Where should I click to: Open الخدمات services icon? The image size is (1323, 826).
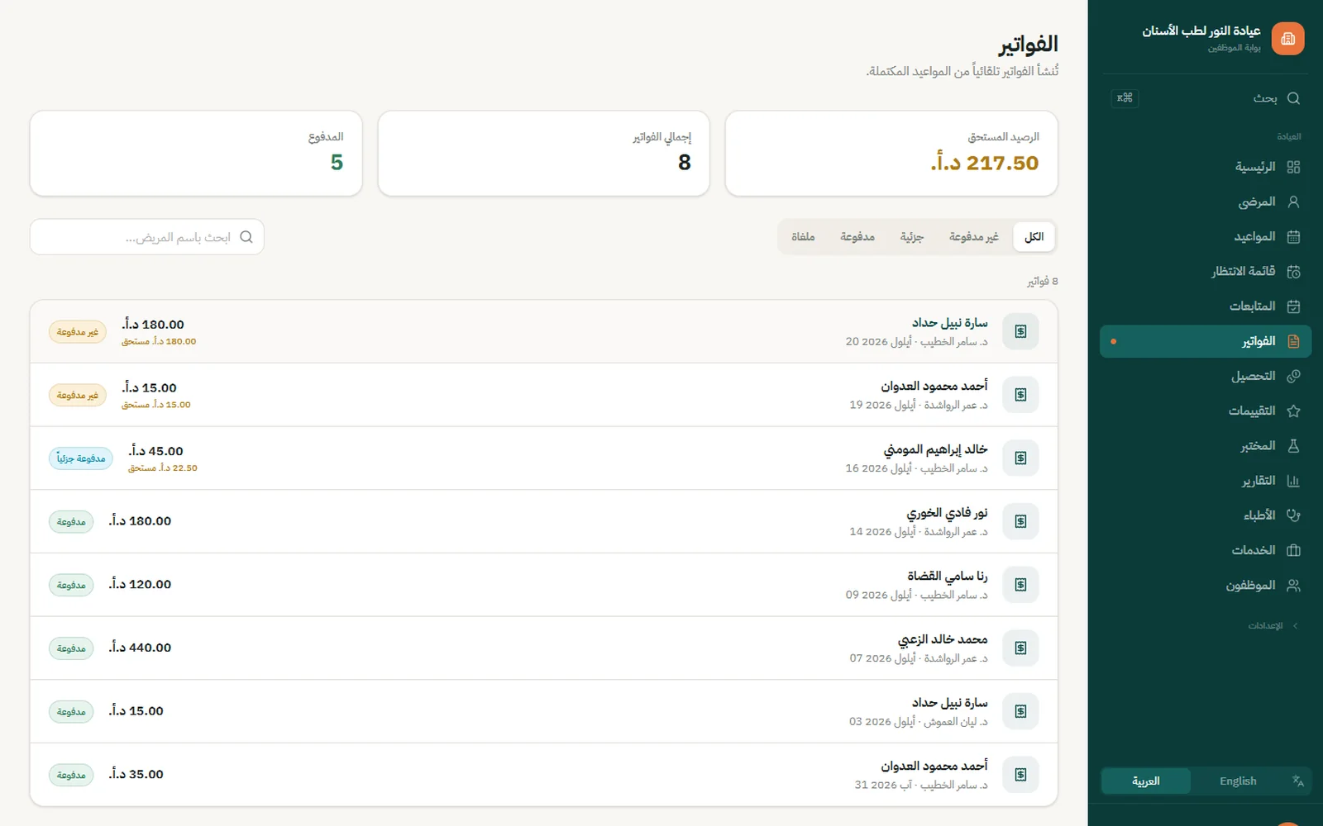click(x=1294, y=550)
